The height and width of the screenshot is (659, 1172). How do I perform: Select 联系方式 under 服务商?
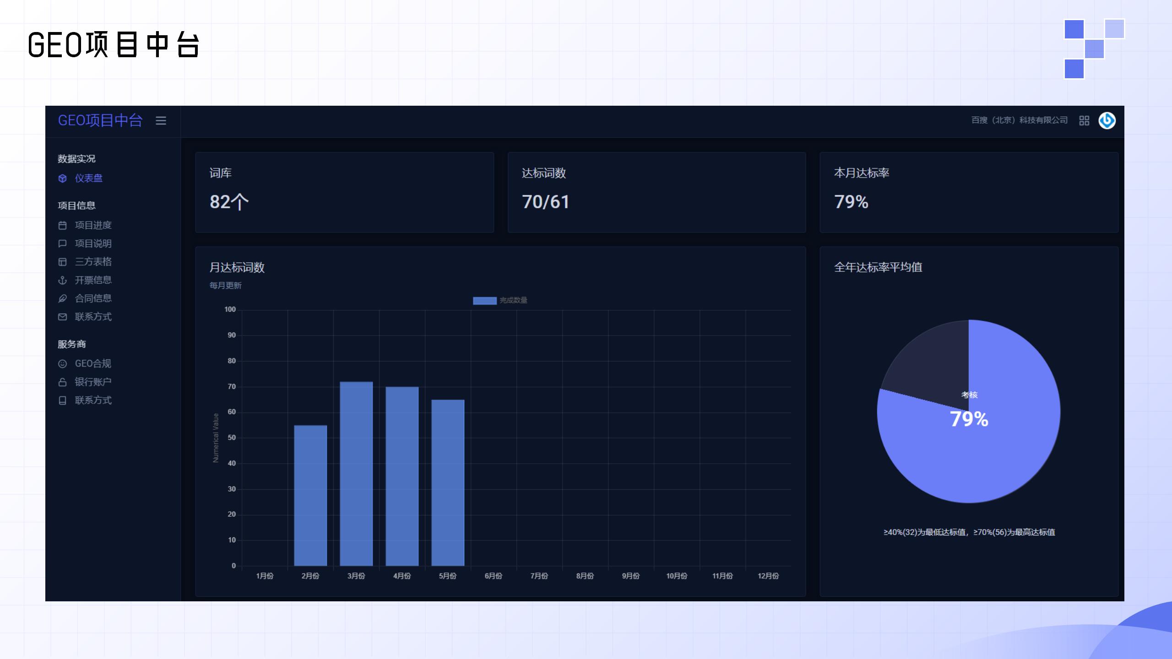93,400
